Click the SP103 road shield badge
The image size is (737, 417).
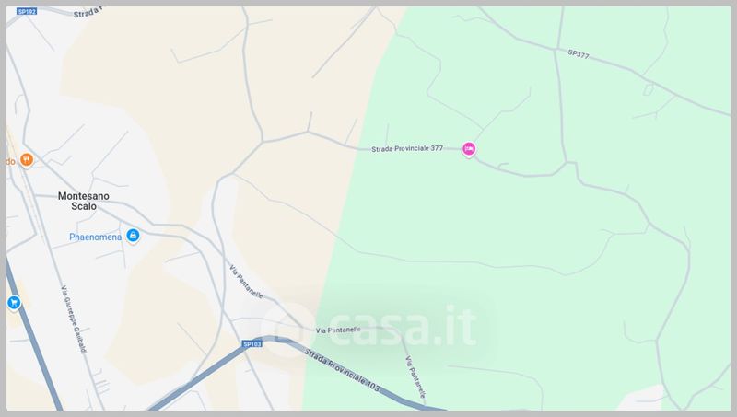click(252, 344)
